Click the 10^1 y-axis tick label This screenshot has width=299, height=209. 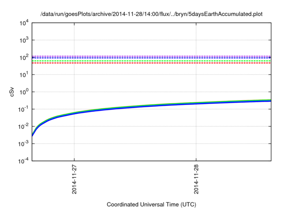point(24,75)
